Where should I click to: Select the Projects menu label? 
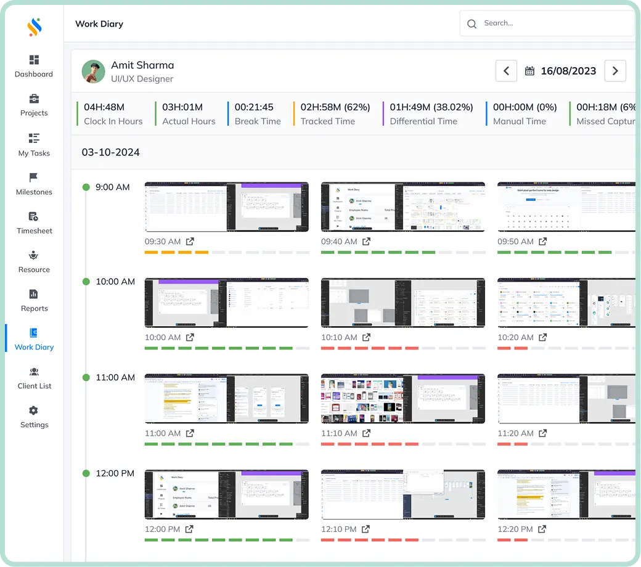[34, 113]
